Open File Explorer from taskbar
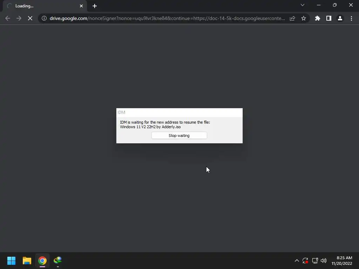Image resolution: width=359 pixels, height=269 pixels. [27, 261]
